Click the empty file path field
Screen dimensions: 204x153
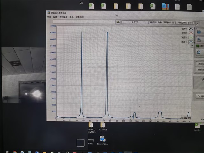click(x=84, y=22)
